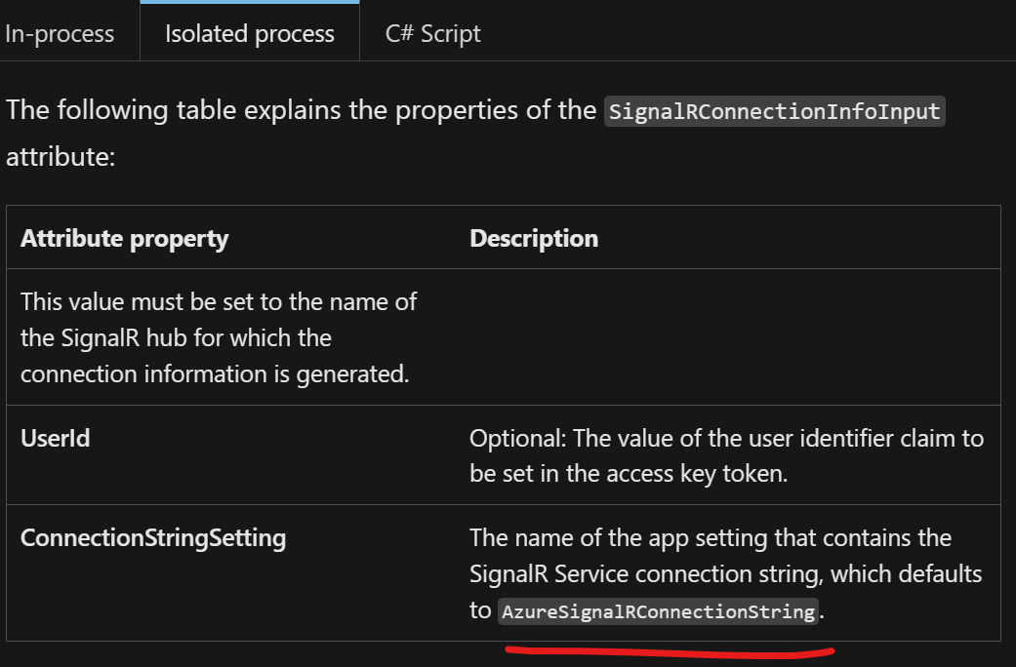Select the UserId property cell
Viewport: 1016px width, 667px height.
tap(231, 455)
